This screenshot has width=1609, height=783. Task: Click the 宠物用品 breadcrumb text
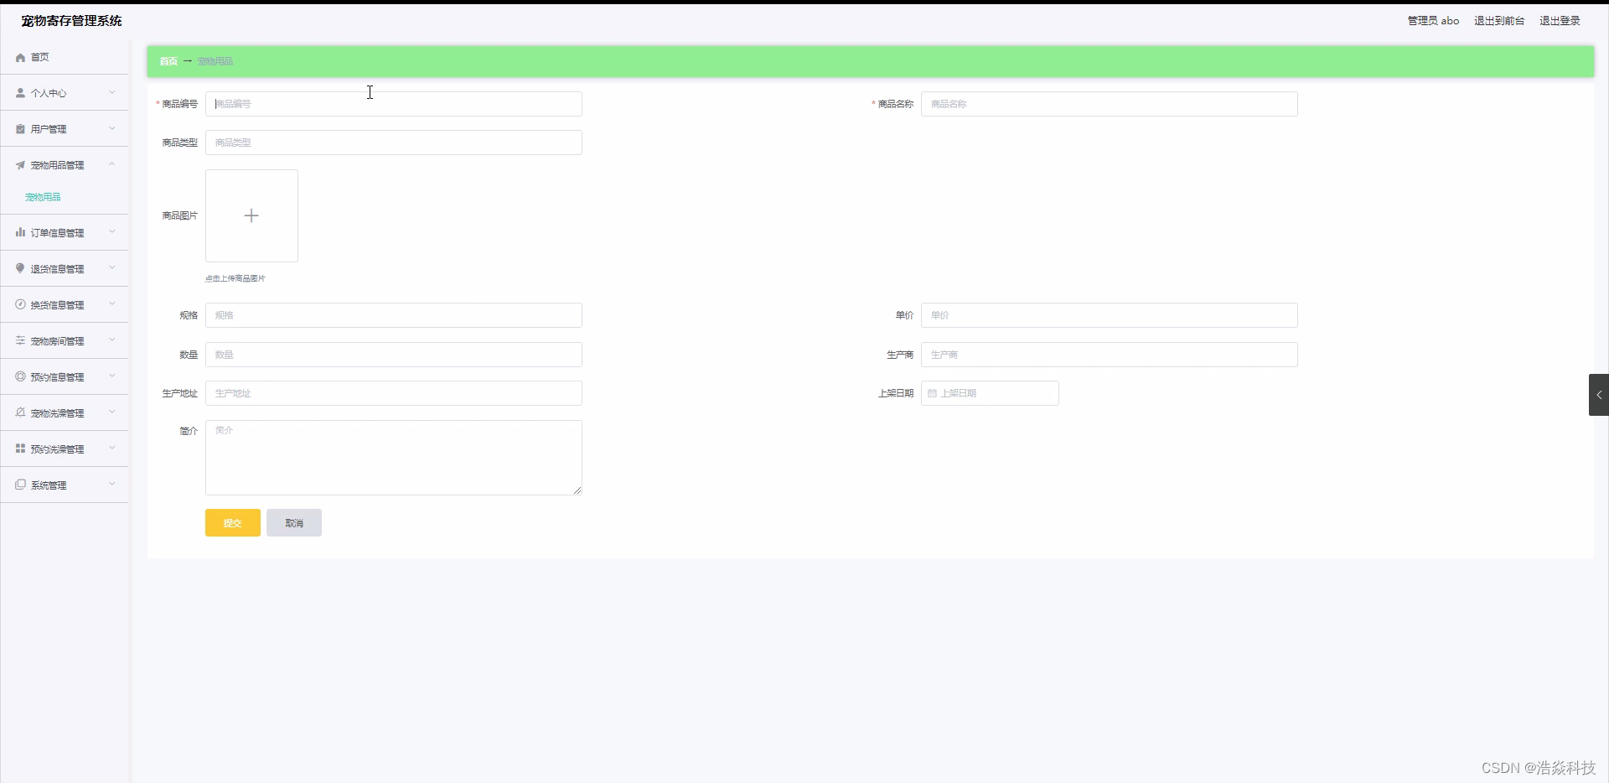(x=215, y=61)
